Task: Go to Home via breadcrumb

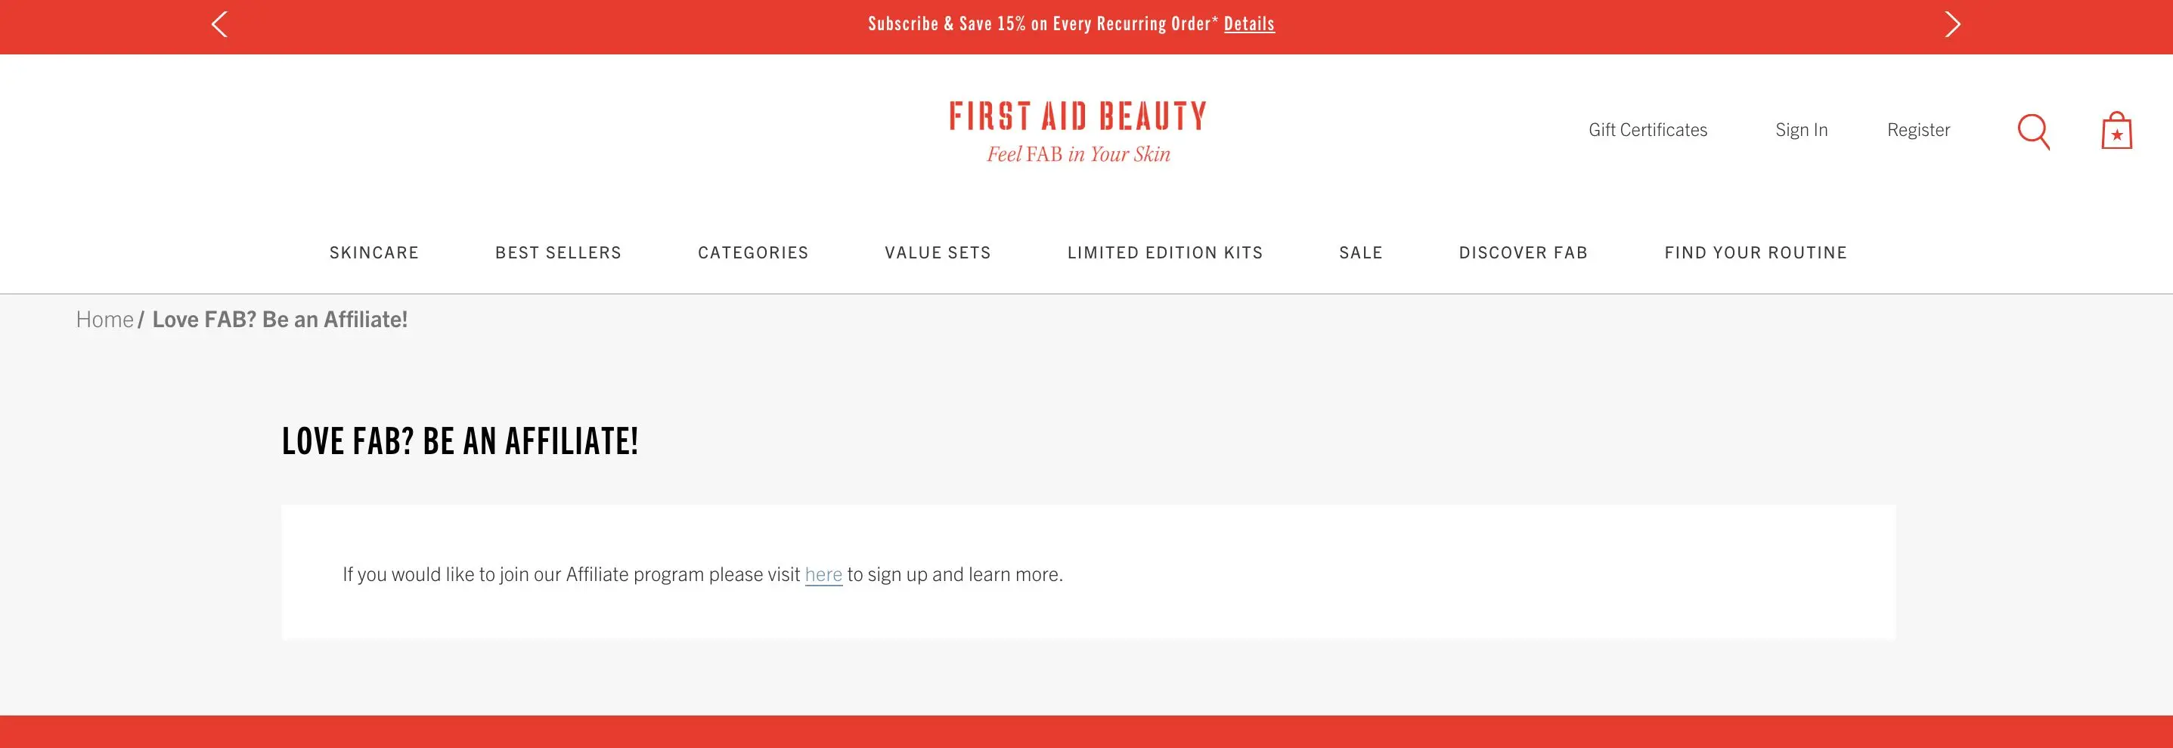Action: 104,320
